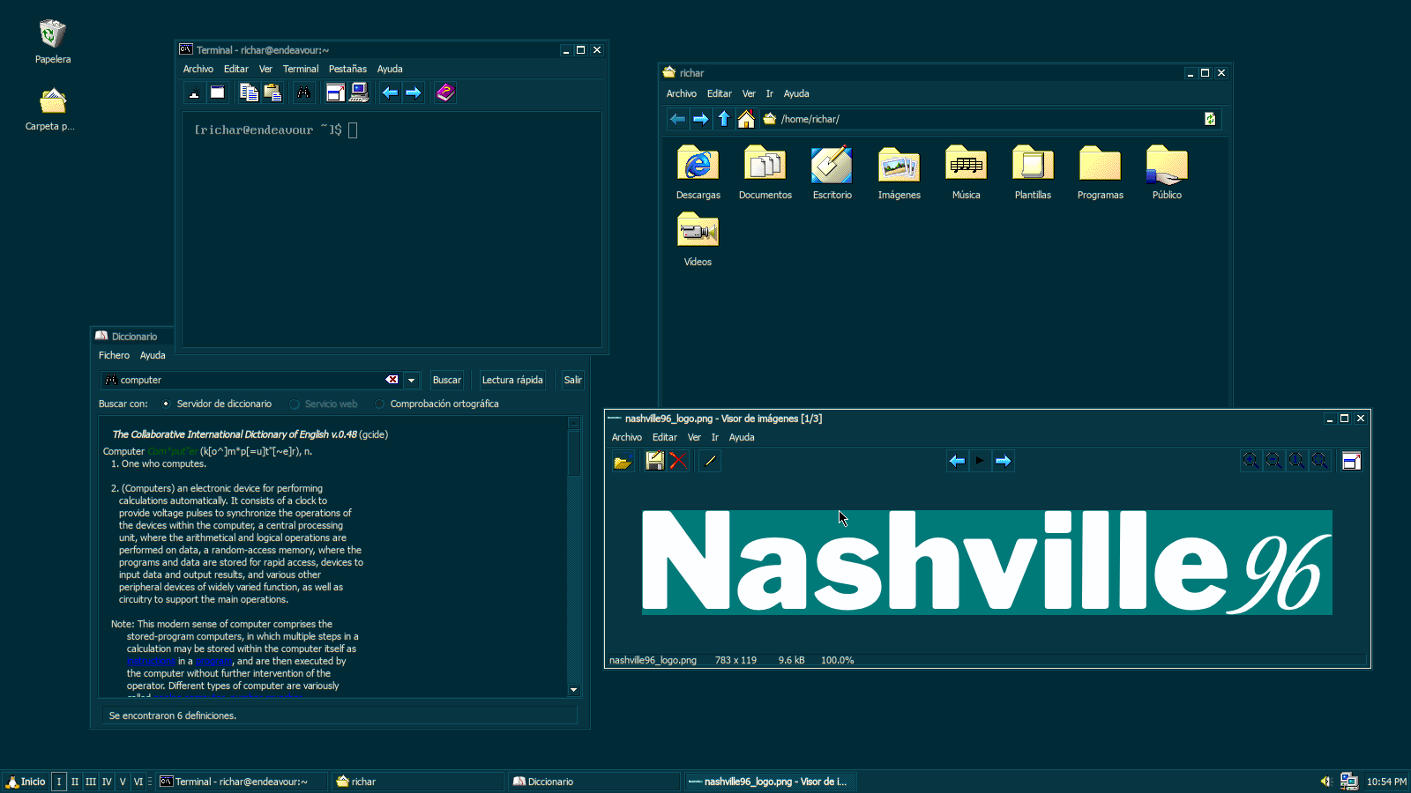The height and width of the screenshot is (793, 1411).
Task: Click the Lectura rápida button
Action: point(512,380)
